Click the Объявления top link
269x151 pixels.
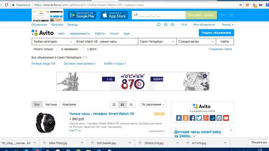[x=39, y=25]
